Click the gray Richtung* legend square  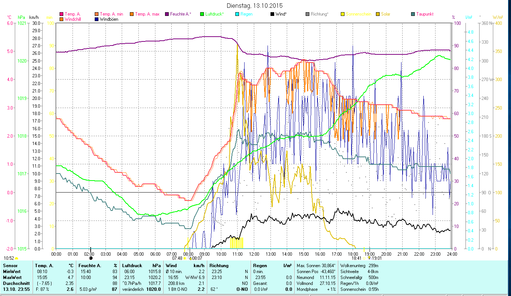coord(307,14)
